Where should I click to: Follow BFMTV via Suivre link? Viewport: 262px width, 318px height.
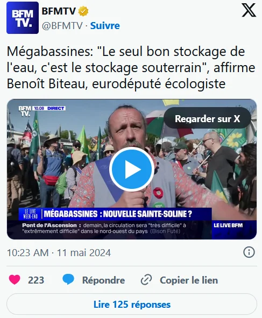[x=105, y=26]
